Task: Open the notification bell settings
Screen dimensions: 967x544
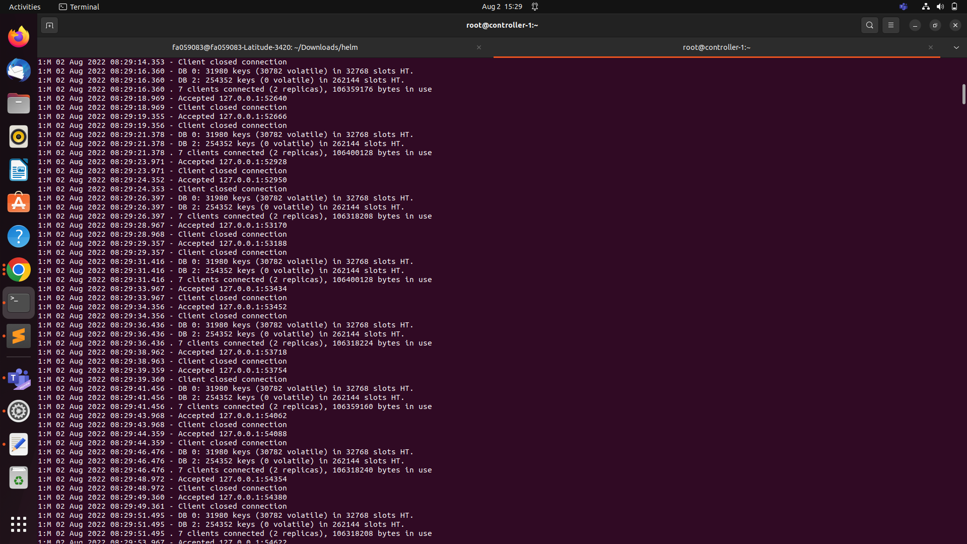Action: tap(535, 7)
